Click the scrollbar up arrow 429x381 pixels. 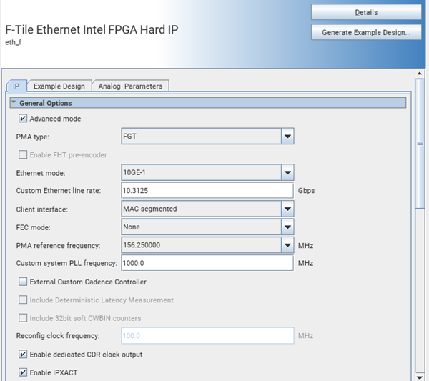click(420, 74)
